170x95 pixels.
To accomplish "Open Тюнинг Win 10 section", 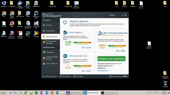I will pyautogui.click(x=50, y=64).
